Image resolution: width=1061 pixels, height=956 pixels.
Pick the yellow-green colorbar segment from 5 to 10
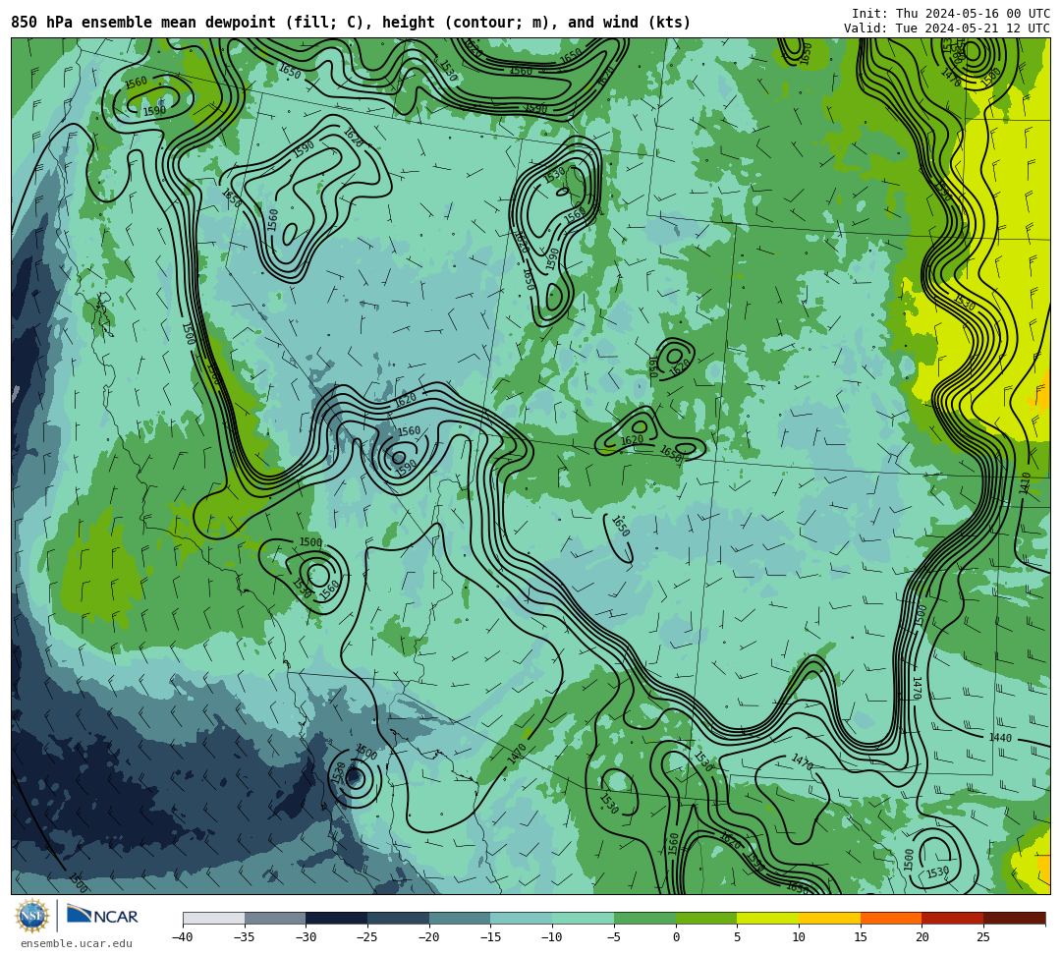click(x=767, y=918)
